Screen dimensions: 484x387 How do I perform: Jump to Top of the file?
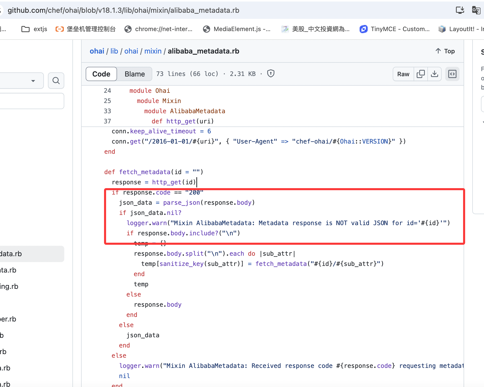(x=445, y=51)
